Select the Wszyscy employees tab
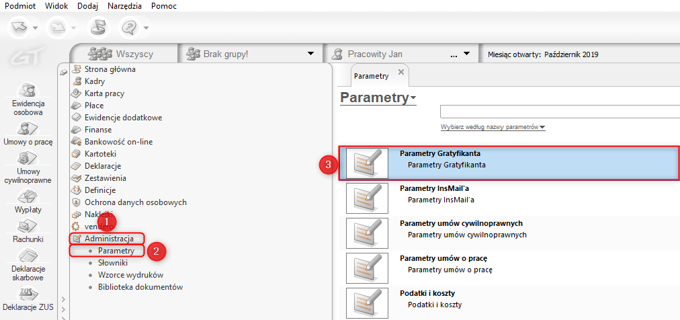The image size is (680, 320). (124, 54)
